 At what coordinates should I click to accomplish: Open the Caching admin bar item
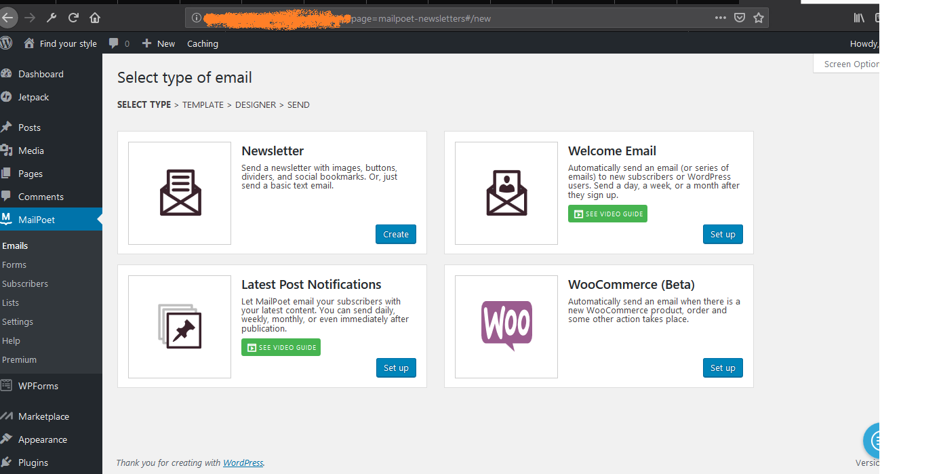point(203,43)
